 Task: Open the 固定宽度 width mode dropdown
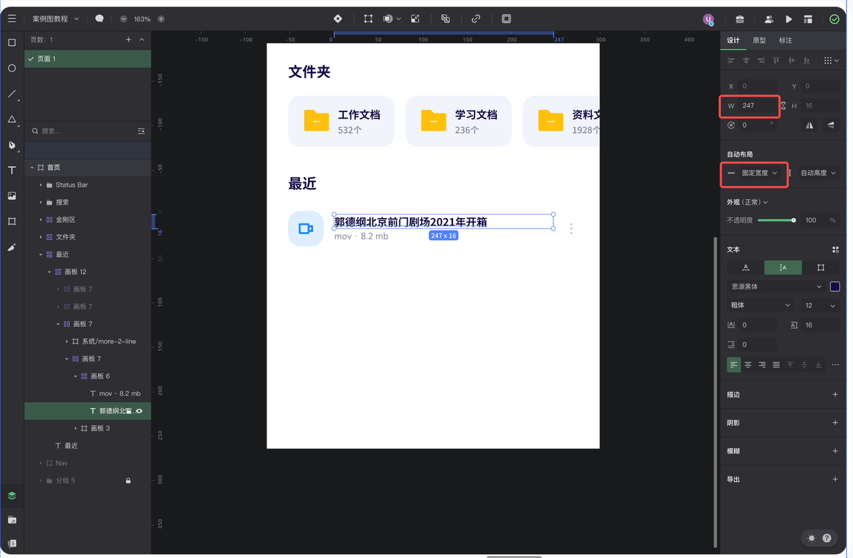point(759,173)
